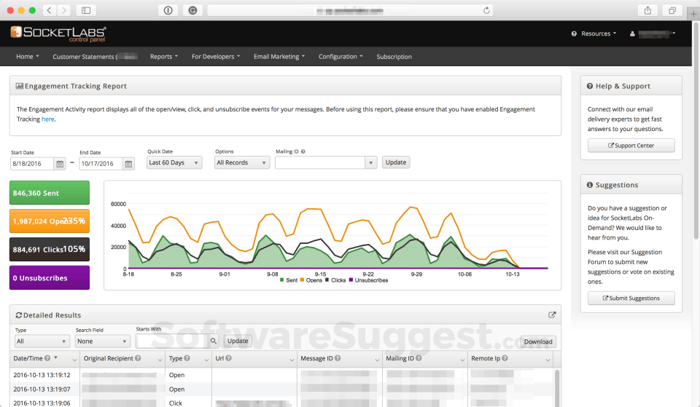Viewport: 700px width, 407px height.
Task: Click the Type column help icon
Action: tap(187, 358)
